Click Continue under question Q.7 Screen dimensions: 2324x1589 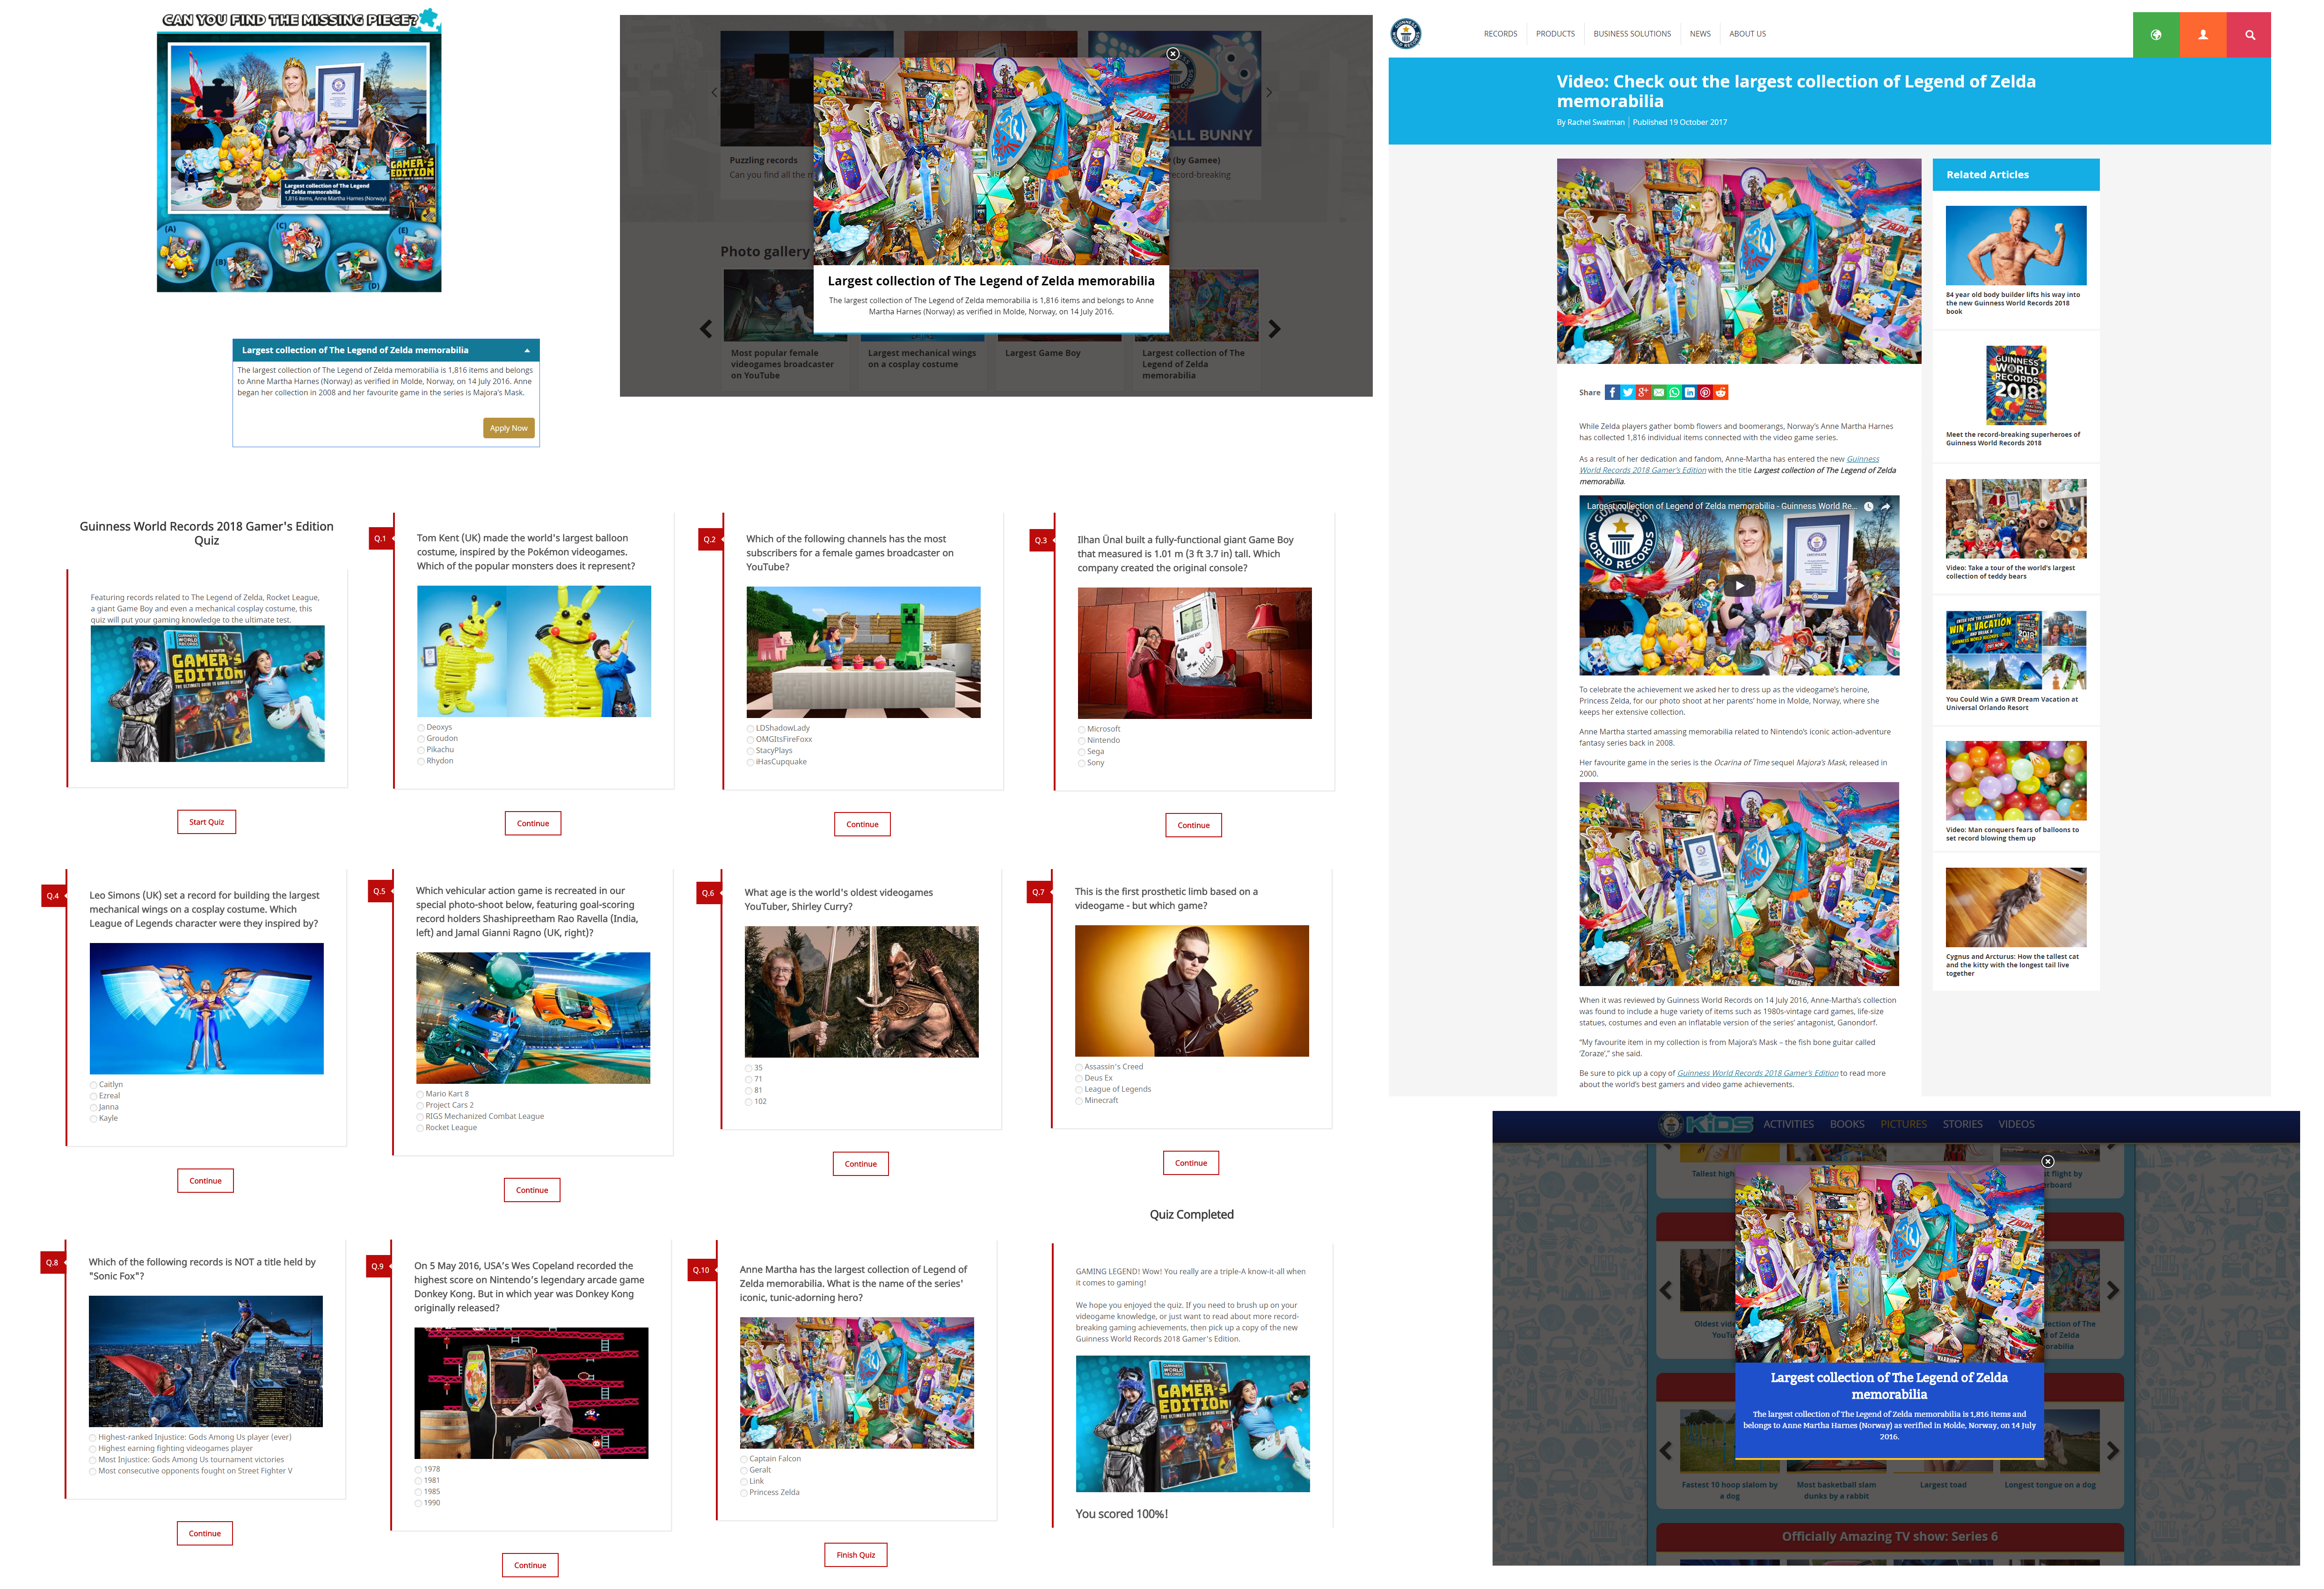1191,1164
